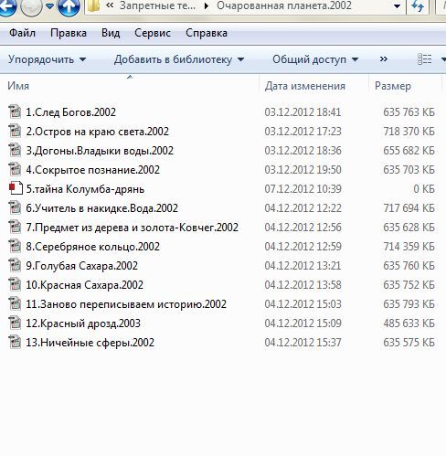
Task: Select the 5.тайна Колумба-дрянь file icon
Action: [16, 188]
